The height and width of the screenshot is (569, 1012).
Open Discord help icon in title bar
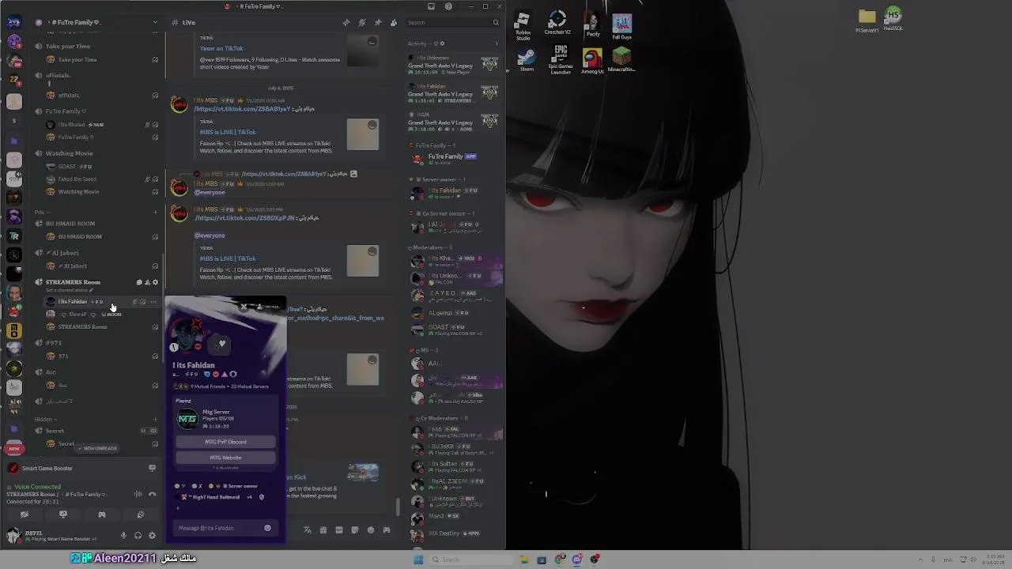(448, 6)
